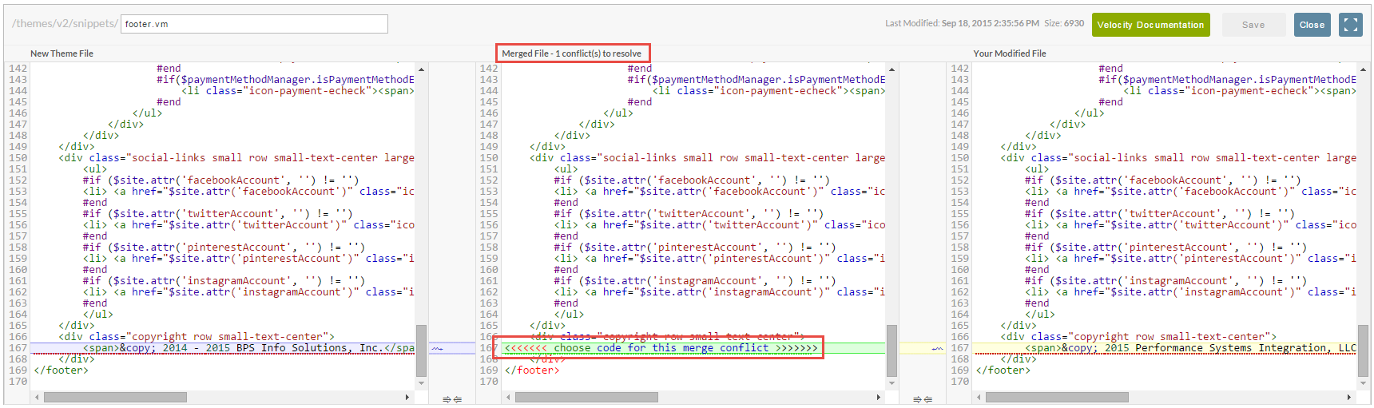Open the Velocity Documentation
Viewport: 1374px width, 408px height.
tap(1150, 25)
